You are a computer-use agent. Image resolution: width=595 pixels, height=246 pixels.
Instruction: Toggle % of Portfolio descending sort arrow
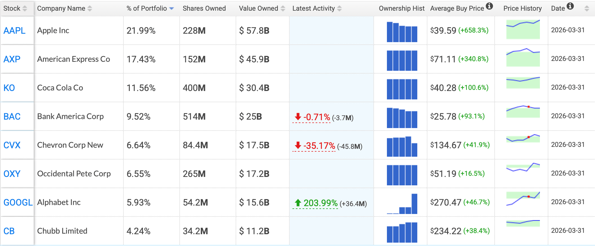click(x=172, y=9)
